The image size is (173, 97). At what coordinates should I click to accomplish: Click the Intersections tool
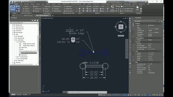click(x=56, y=6)
